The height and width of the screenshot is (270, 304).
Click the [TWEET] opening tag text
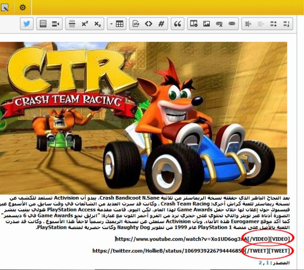click(x=279, y=251)
